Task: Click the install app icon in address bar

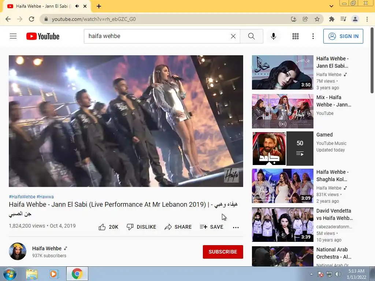Action: [x=293, y=19]
